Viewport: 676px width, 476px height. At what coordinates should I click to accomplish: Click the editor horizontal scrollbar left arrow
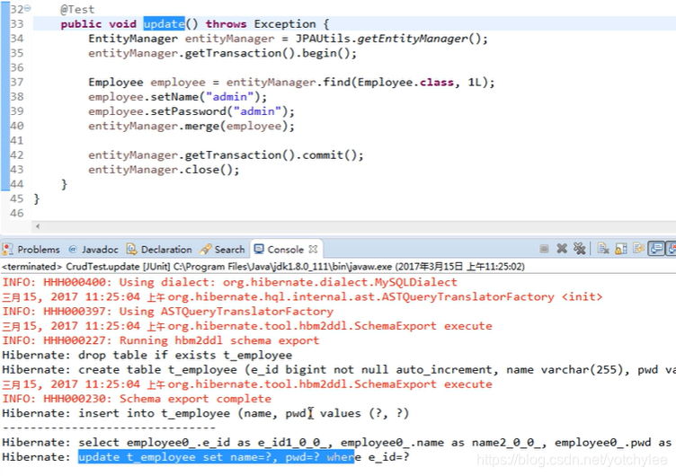pyautogui.click(x=38, y=226)
